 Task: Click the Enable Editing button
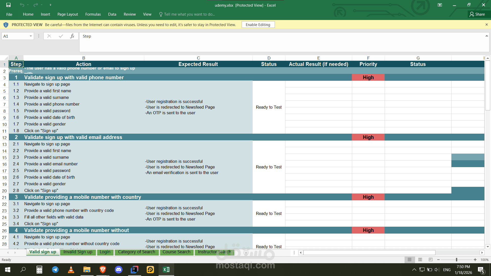pos(258,25)
